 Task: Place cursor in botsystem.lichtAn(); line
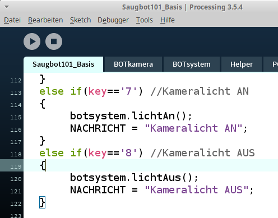pyautogui.click(x=131, y=116)
